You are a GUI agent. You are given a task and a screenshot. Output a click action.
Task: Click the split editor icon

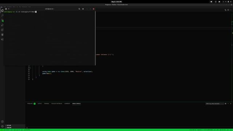(228, 10)
